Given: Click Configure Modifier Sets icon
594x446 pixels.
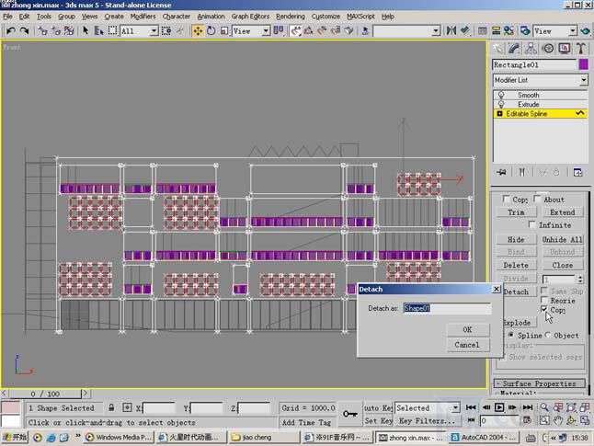Looking at the screenshot, I should pos(577,172).
